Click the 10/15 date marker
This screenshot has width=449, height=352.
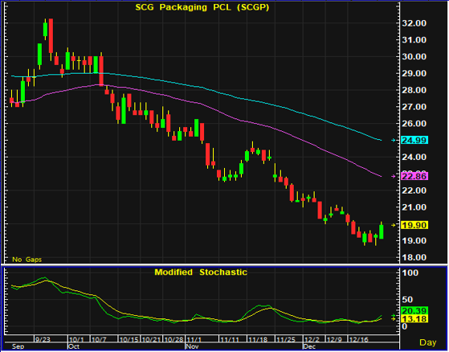[x=129, y=339]
